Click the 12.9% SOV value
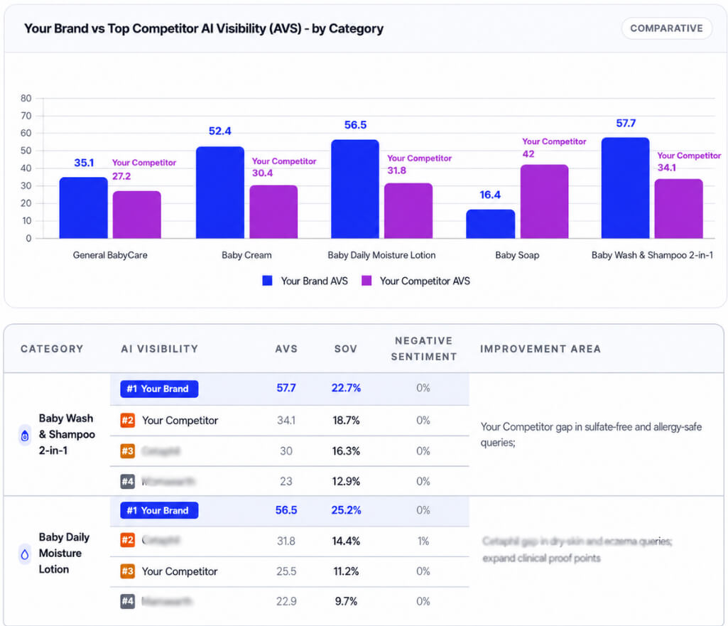Viewport: 728px width, 626px height. 346,481
